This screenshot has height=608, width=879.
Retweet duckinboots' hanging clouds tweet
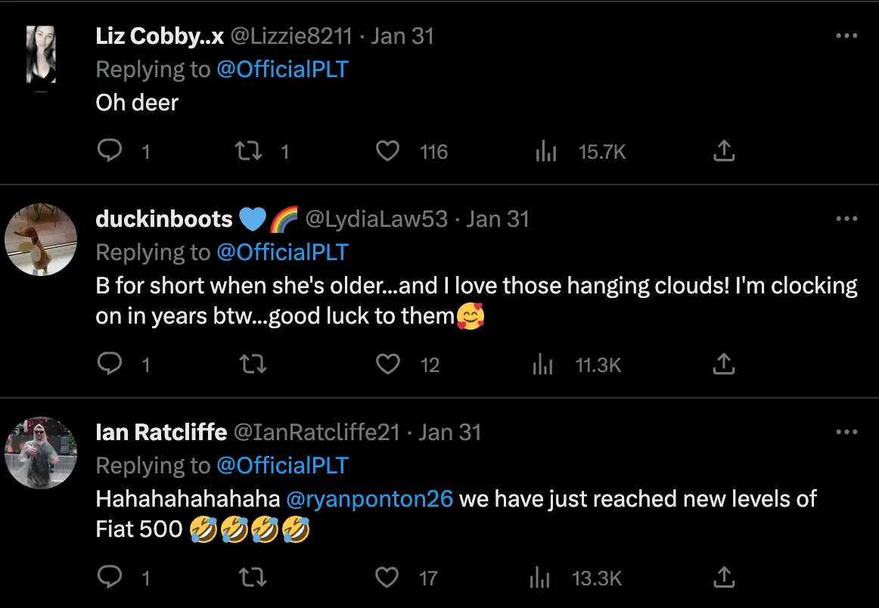coord(253,365)
